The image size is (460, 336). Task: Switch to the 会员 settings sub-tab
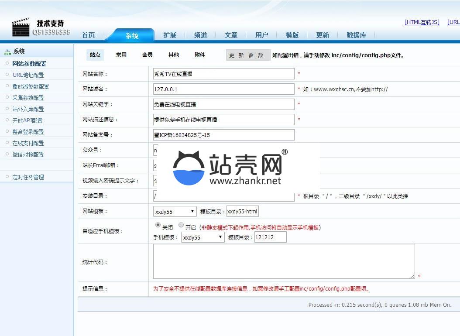[x=148, y=55]
